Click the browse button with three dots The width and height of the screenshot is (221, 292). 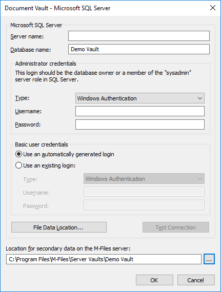tap(209, 259)
